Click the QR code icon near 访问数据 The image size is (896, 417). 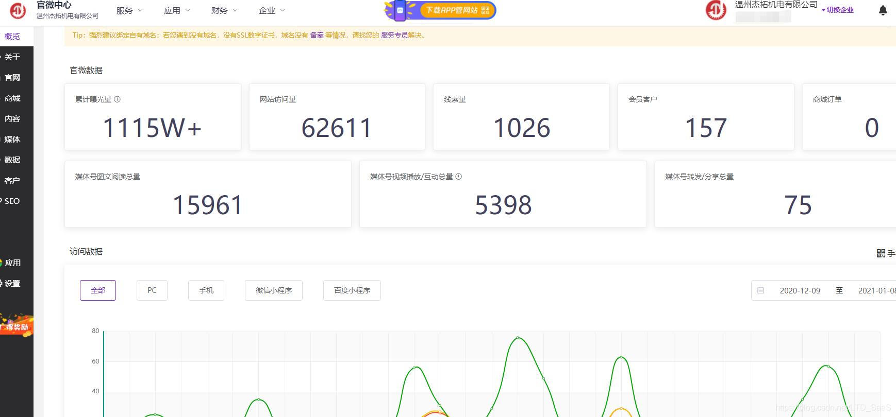point(881,253)
